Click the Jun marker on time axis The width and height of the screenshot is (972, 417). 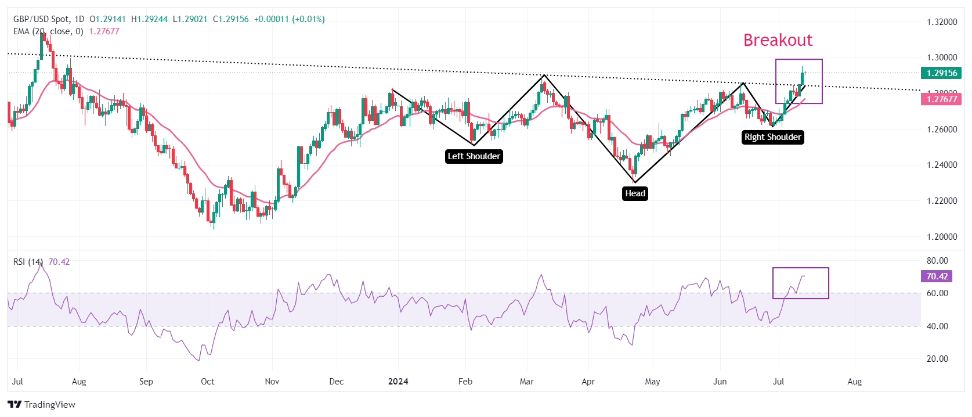tap(720, 382)
